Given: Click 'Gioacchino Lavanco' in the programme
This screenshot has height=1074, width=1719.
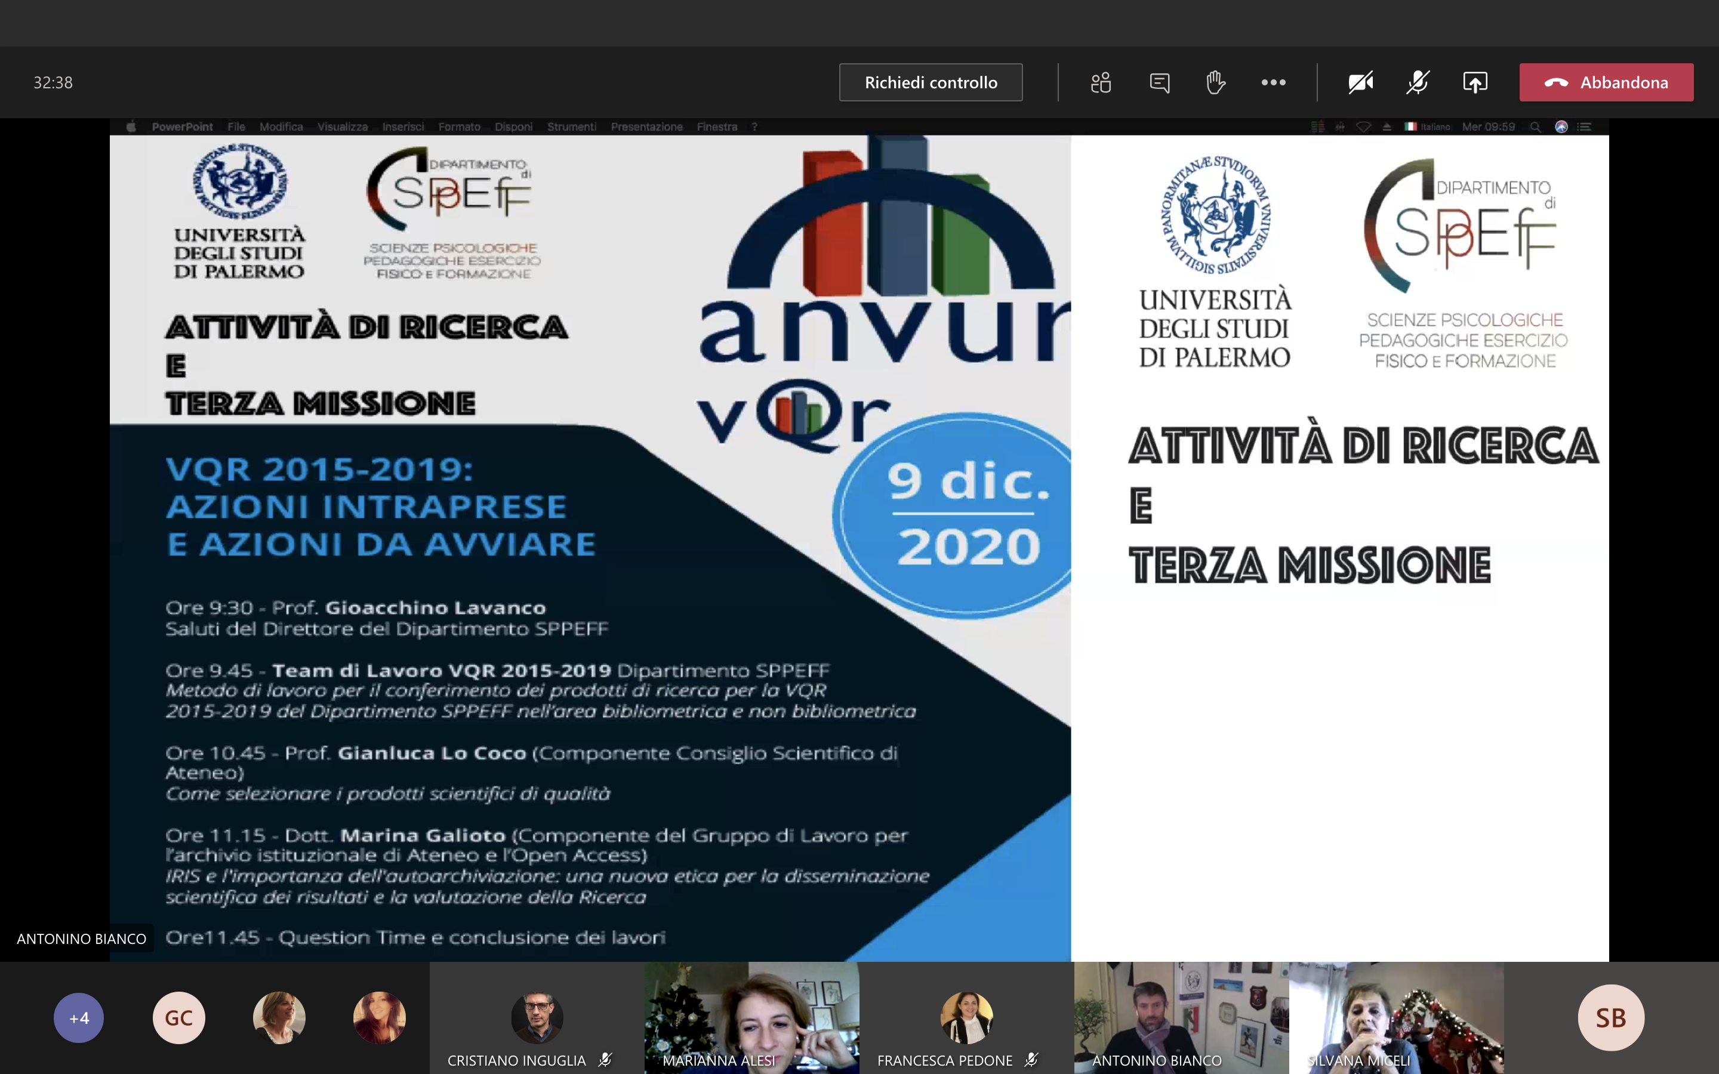Looking at the screenshot, I should pos(436,607).
